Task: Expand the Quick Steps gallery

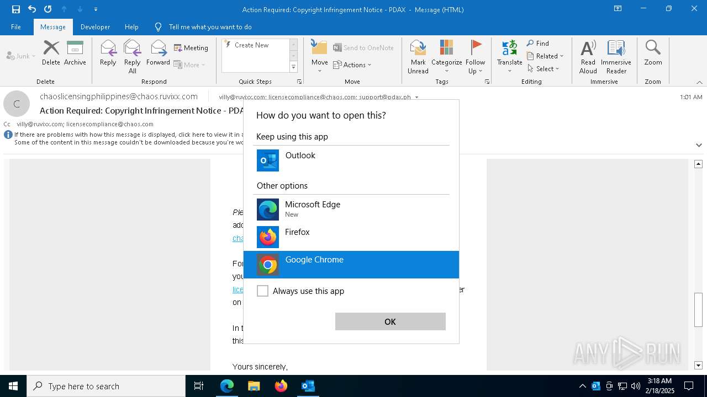Action: pos(293,67)
